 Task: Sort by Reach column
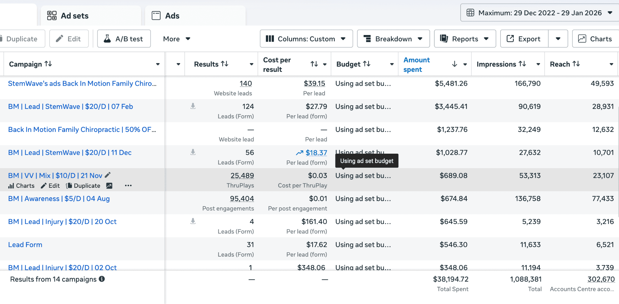click(576, 64)
